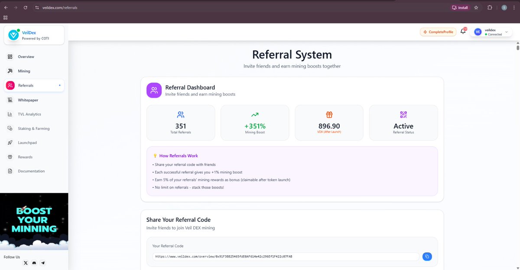Open Whitepaper in the sidebar
The width and height of the screenshot is (520, 270).
pyautogui.click(x=34, y=100)
